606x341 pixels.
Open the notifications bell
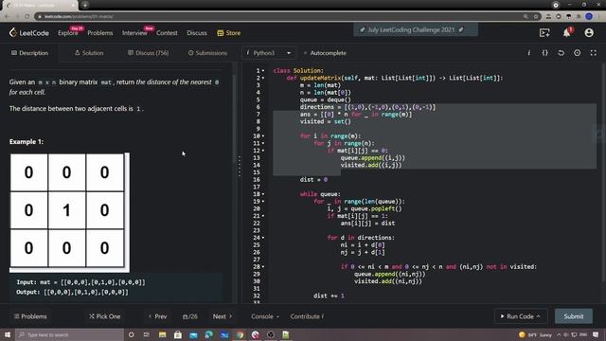566,33
